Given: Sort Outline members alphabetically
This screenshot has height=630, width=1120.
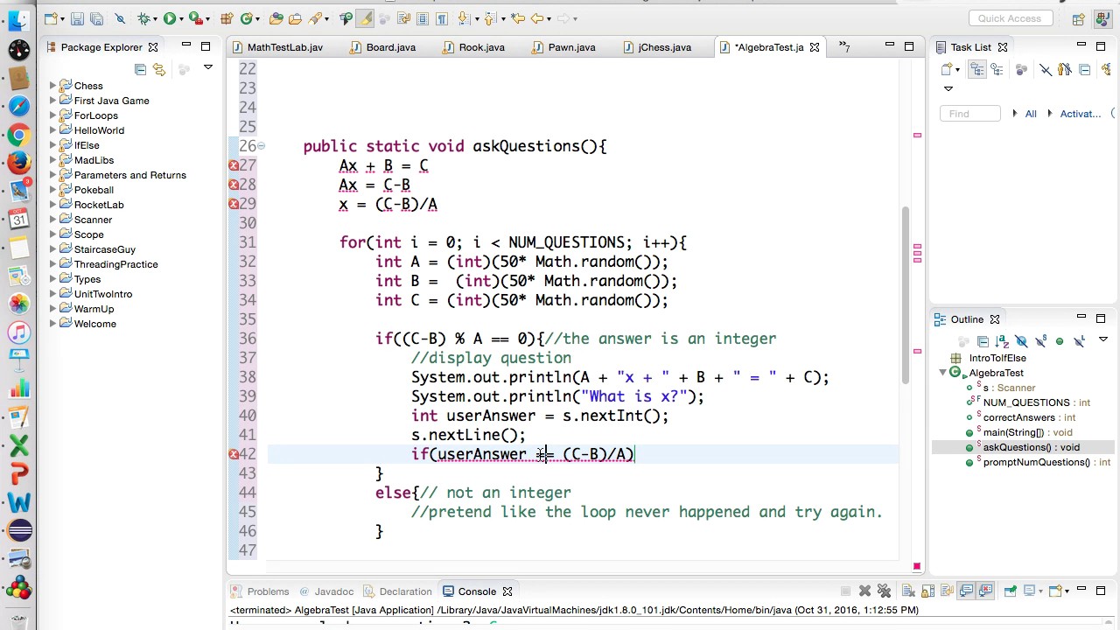Looking at the screenshot, I should click(1002, 341).
